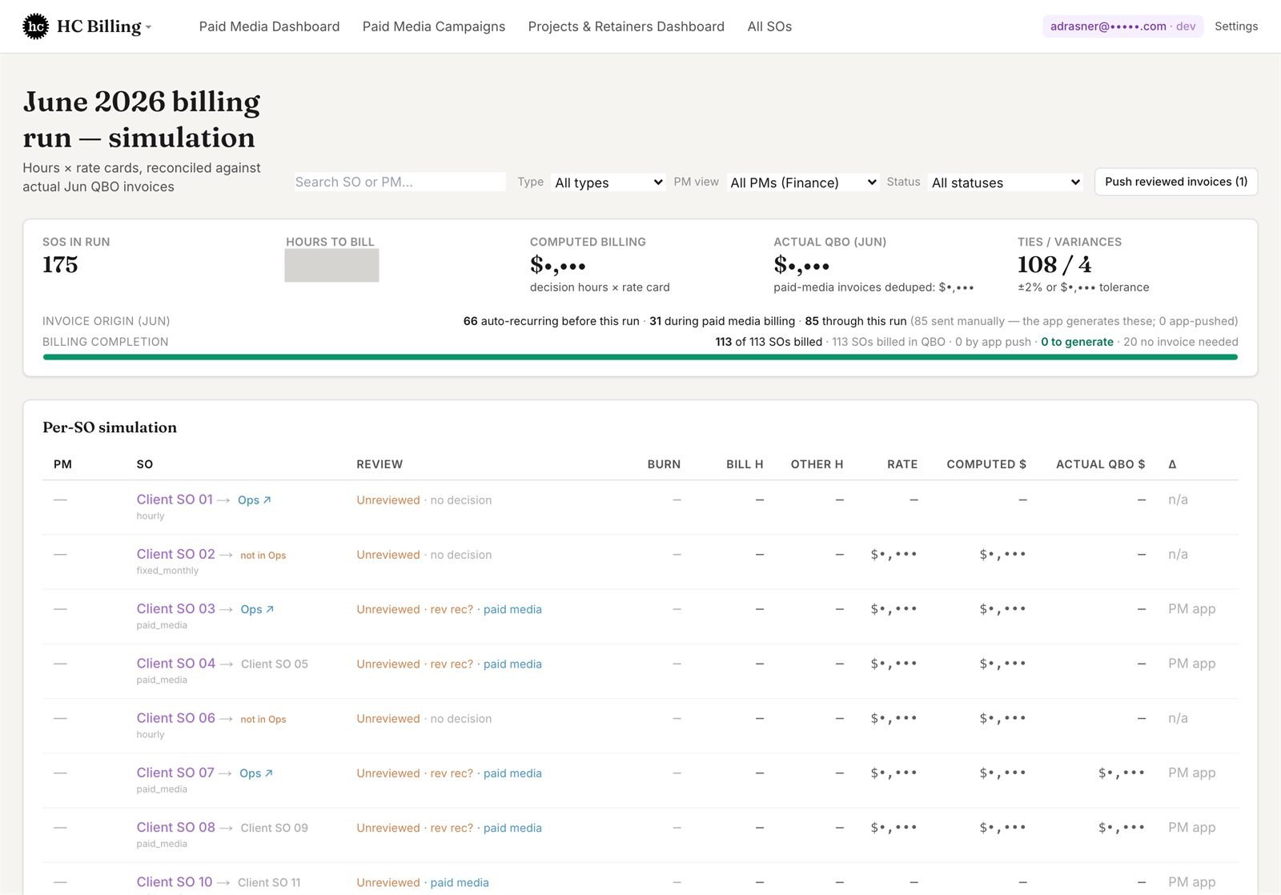Click Unreviewed status for Client SO 02
The image size is (1281, 895).
coord(388,555)
